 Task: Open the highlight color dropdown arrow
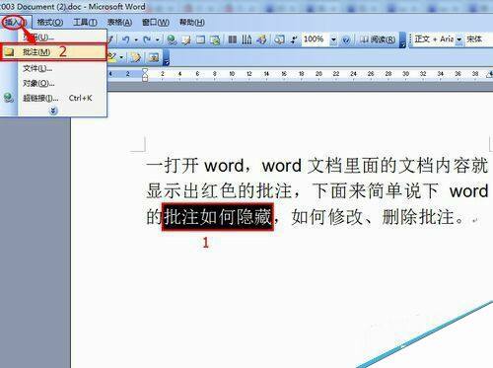coord(121,57)
